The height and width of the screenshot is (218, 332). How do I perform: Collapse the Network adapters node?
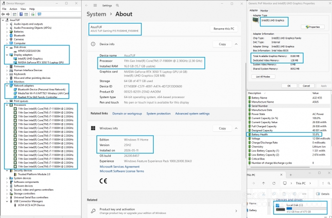tap(7, 86)
